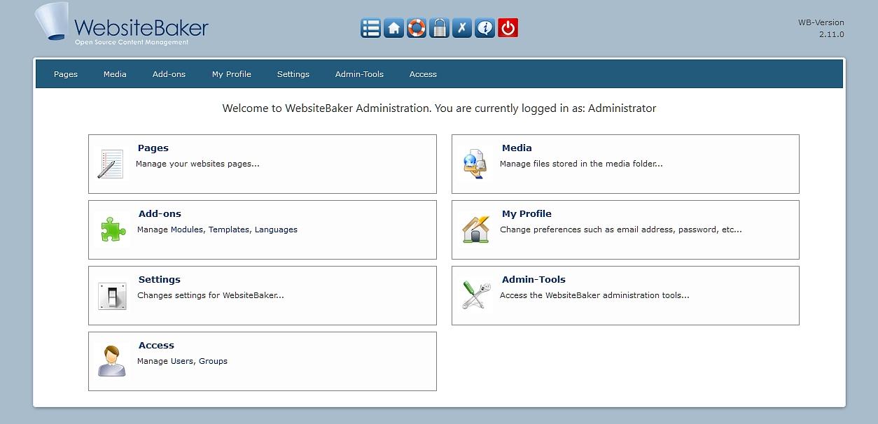Viewport: 878px width, 424px height.
Task: Go to My Profile in navigation bar
Action: (232, 74)
